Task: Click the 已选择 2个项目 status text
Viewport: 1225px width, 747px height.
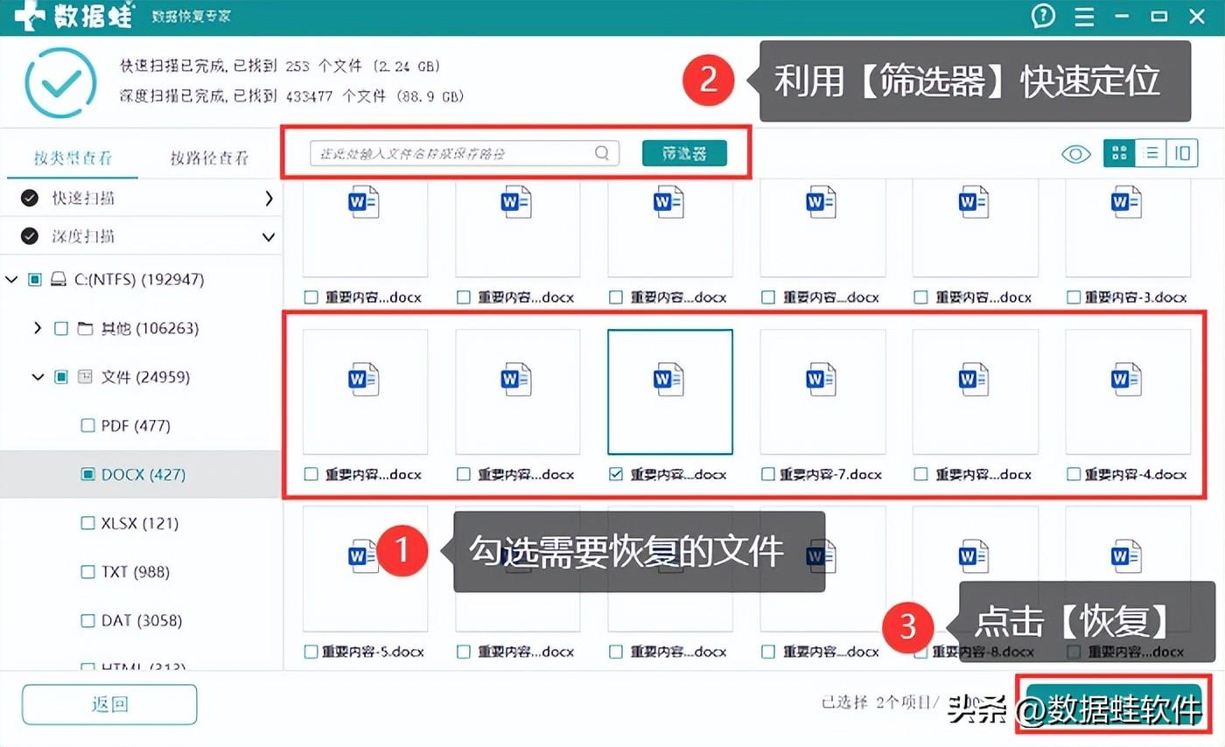Action: (880, 702)
